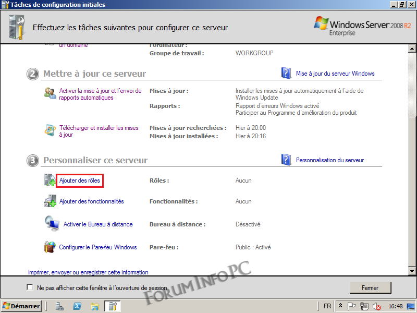The image size is (417, 313).
Task: Click the automatic updates users icon
Action: [x=50, y=93]
